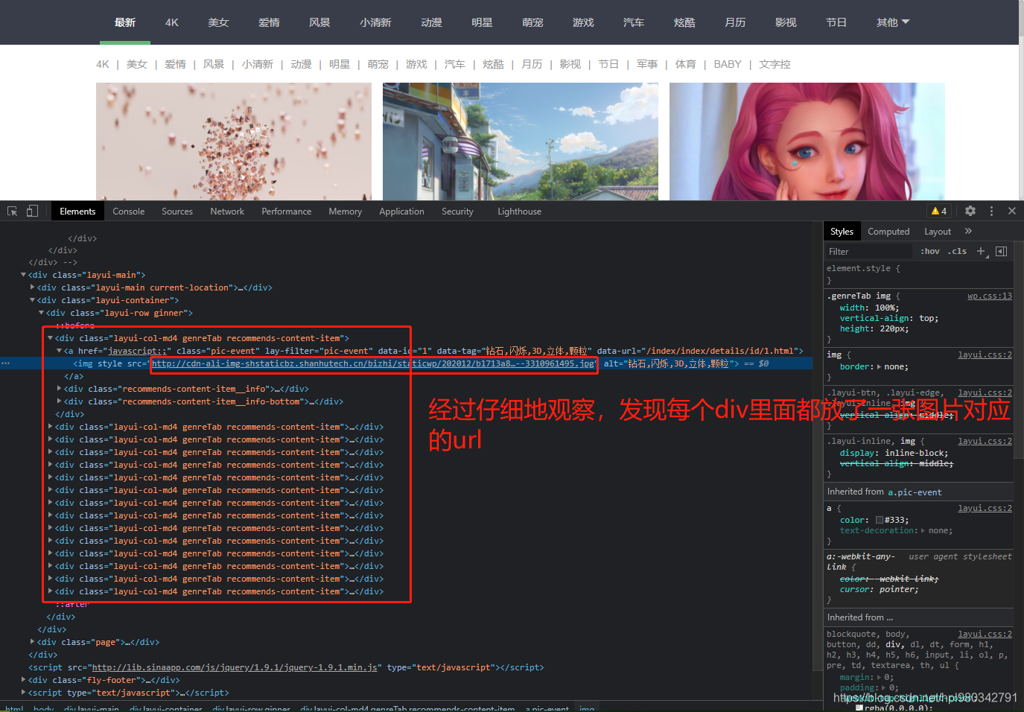1024x712 pixels.
Task: Click the a.pic-event inherited selector
Action: point(915,492)
